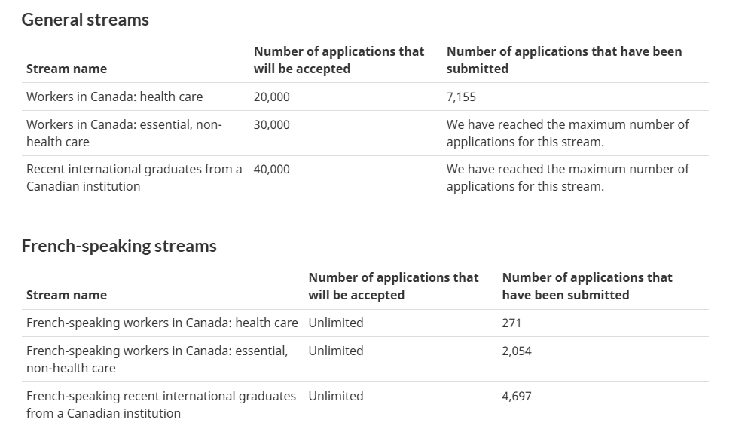This screenshot has height=432, width=745.
Task: Click Stream name header in General streams table
Action: coord(66,69)
